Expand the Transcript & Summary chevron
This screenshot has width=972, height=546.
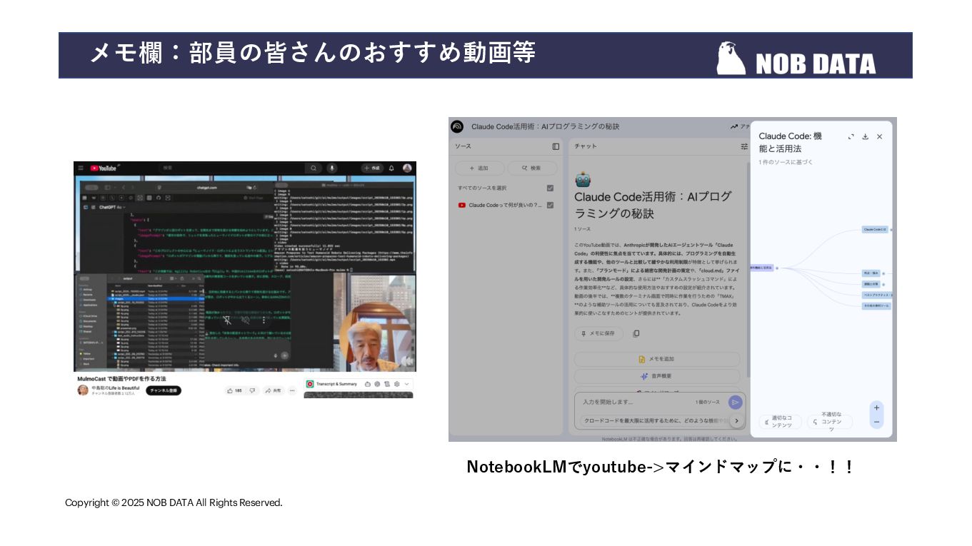(407, 384)
